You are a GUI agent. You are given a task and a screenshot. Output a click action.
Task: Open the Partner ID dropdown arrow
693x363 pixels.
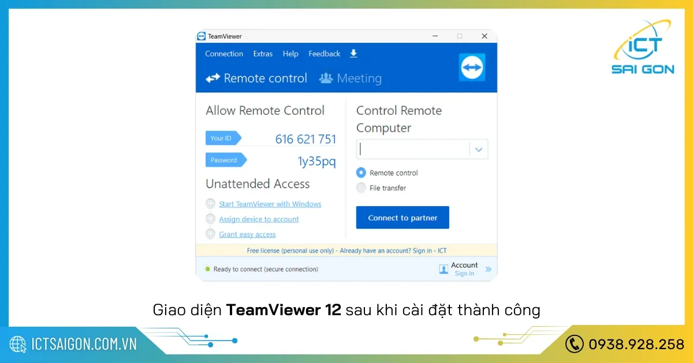coord(478,149)
